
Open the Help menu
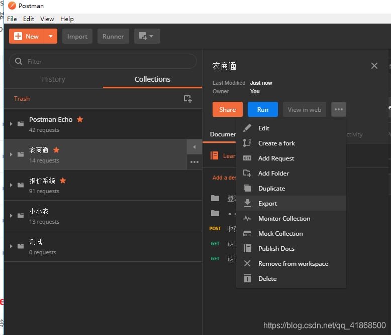point(67,19)
